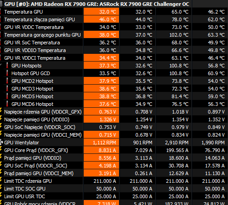
Task: Click the fan icon beside GPU Wentylator
Action: click(x=1, y=143)
